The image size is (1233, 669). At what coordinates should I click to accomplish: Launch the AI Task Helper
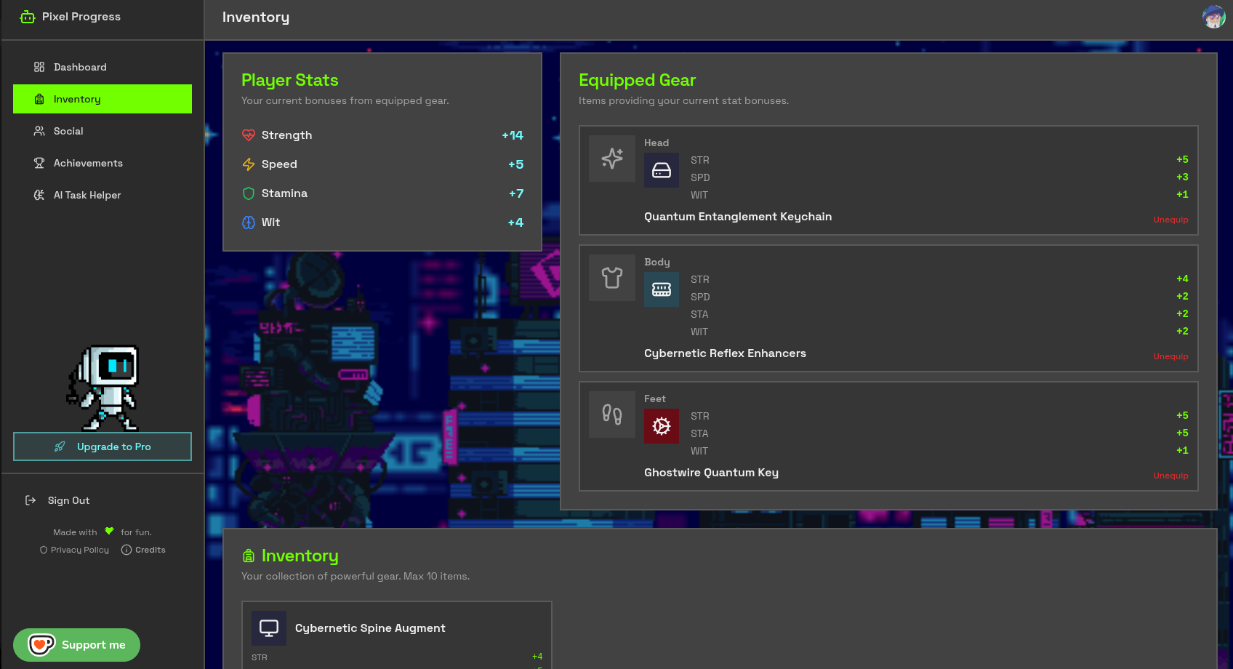pyautogui.click(x=87, y=195)
